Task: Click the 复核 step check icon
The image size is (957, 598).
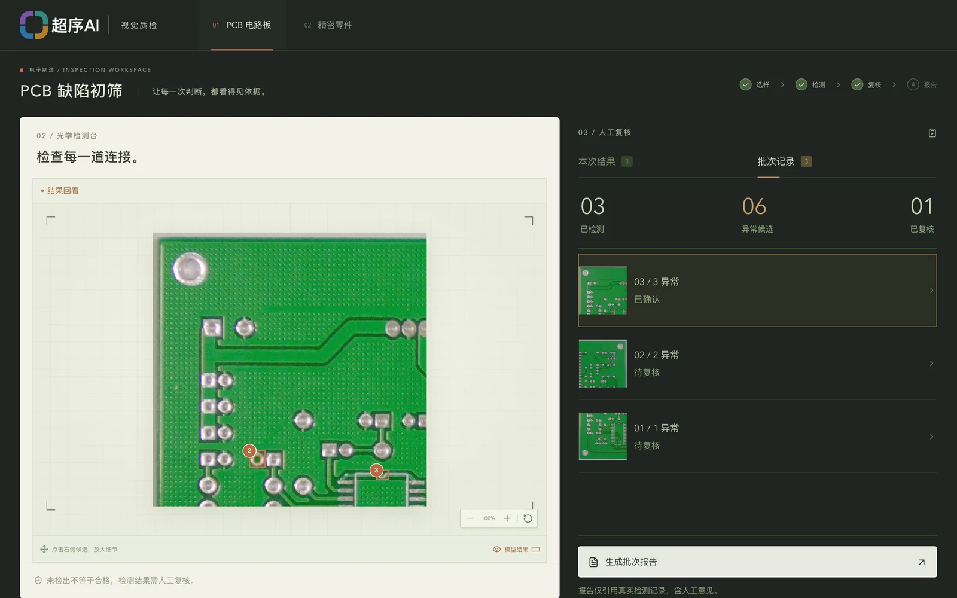Action: point(857,84)
